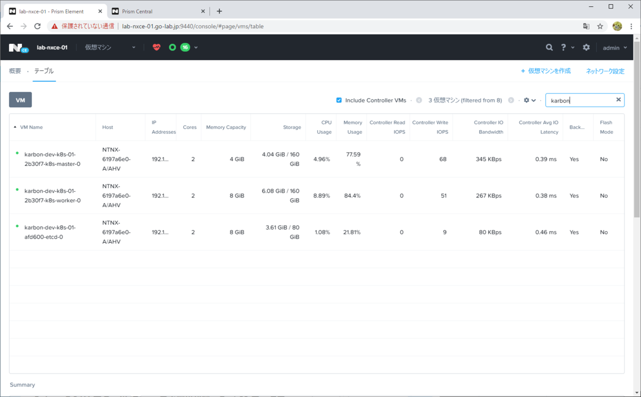Reload the Prism Element page

point(37,26)
